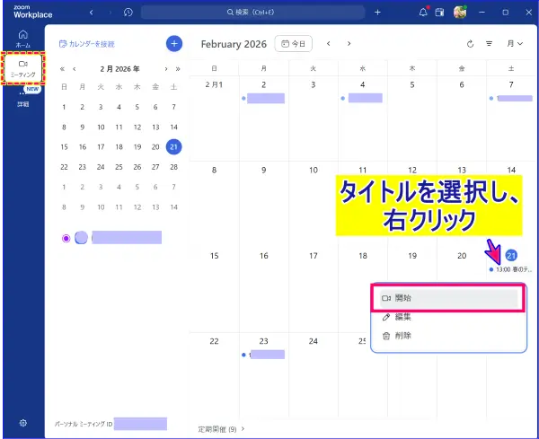Image resolution: width=539 pixels, height=439 pixels.
Task: Open the ミーティング (Meetings) sidebar tab
Action: [x=23, y=68]
